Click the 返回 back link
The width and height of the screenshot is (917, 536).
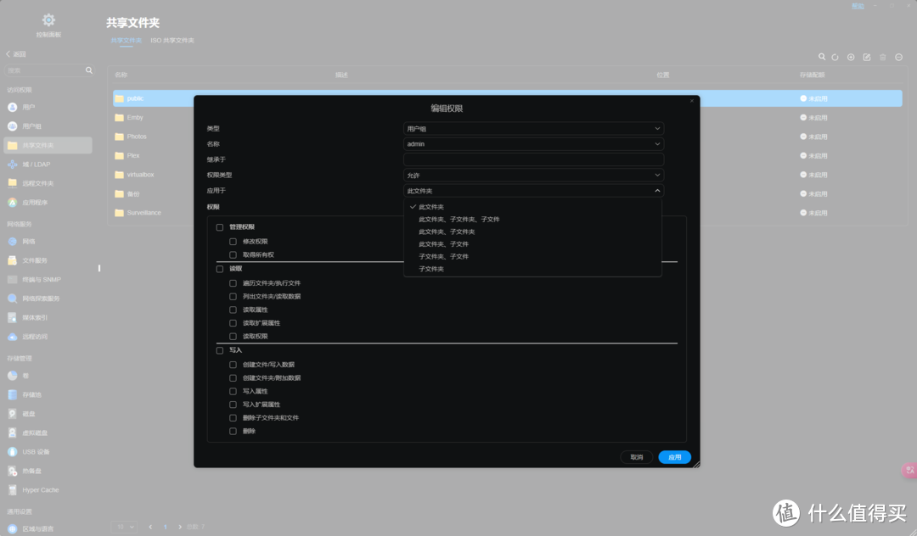pos(16,53)
